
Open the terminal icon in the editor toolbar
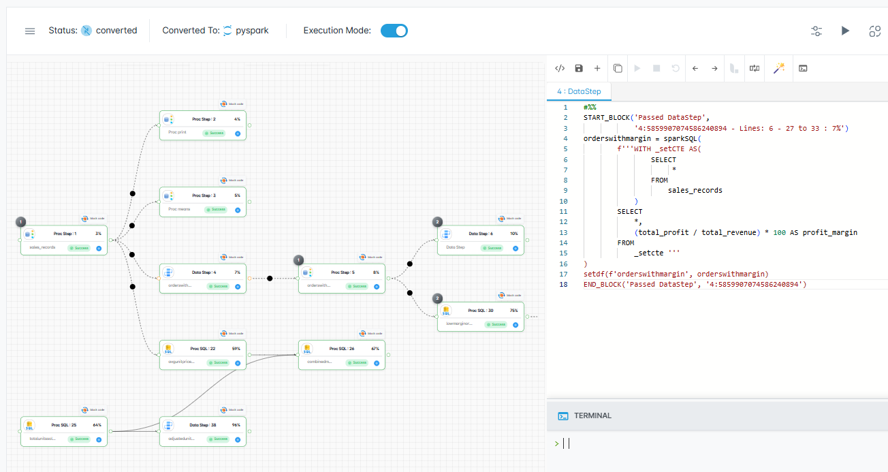[x=803, y=68]
